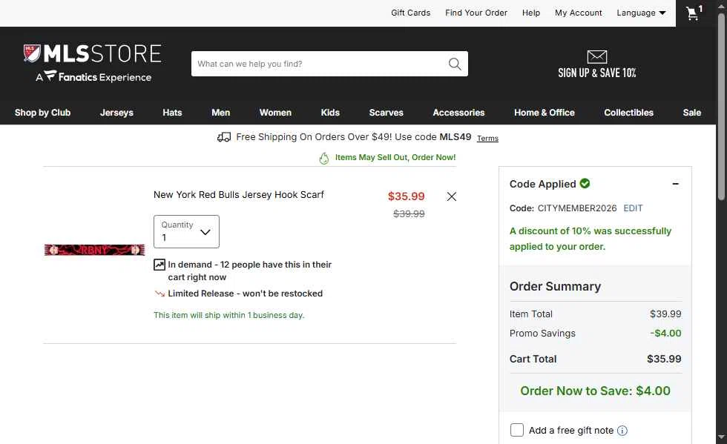The image size is (727, 444).
Task: Open the shopping cart icon
Action: tap(694, 13)
